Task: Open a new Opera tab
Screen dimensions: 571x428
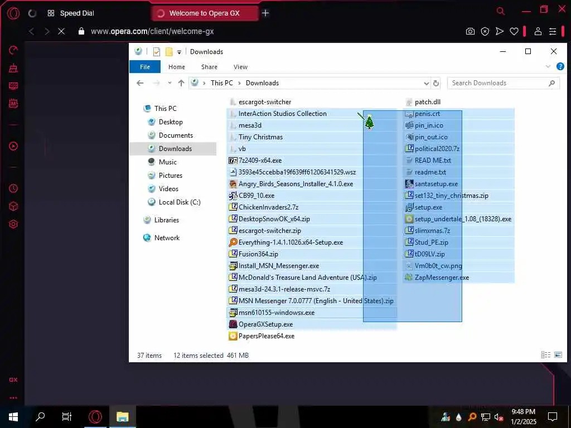Action: coord(265,13)
